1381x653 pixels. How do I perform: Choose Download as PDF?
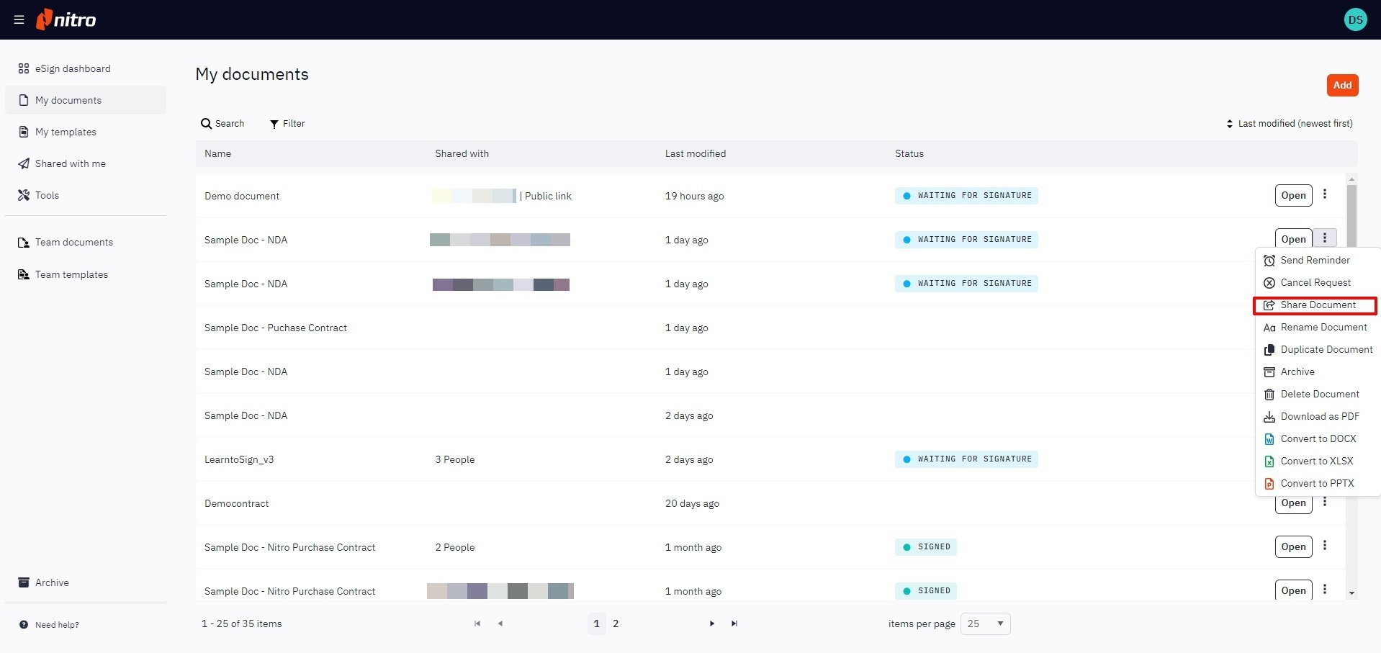pos(1319,417)
